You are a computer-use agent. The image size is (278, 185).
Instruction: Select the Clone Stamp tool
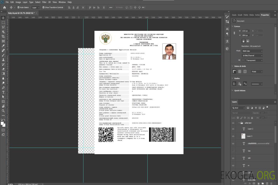3,60
